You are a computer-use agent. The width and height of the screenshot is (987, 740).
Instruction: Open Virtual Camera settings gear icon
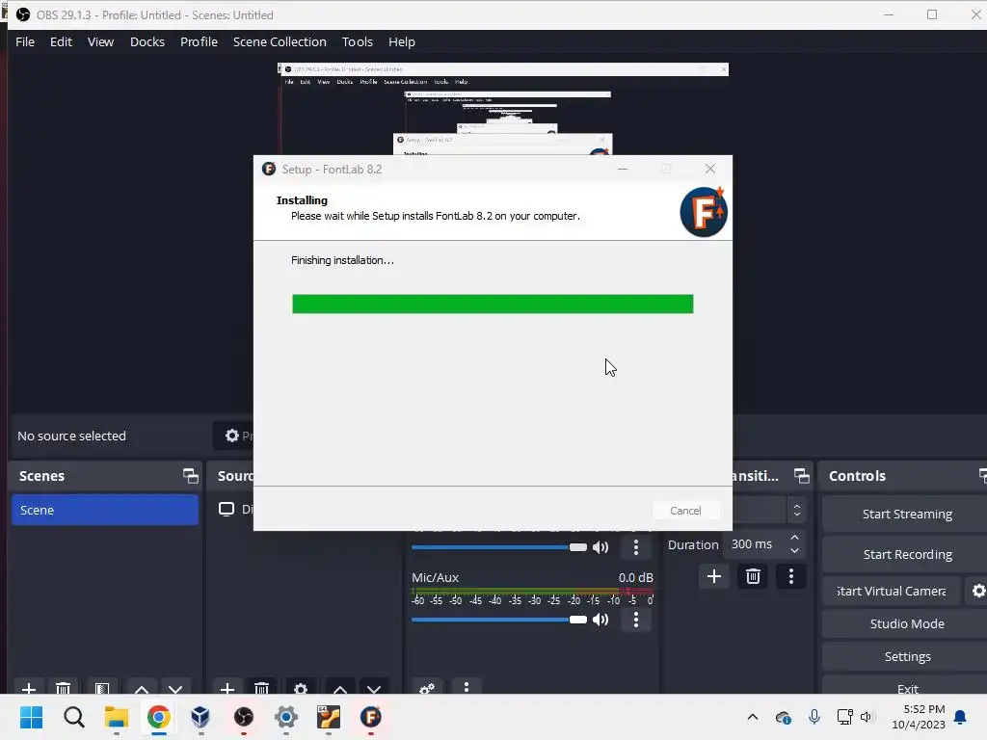tap(977, 591)
